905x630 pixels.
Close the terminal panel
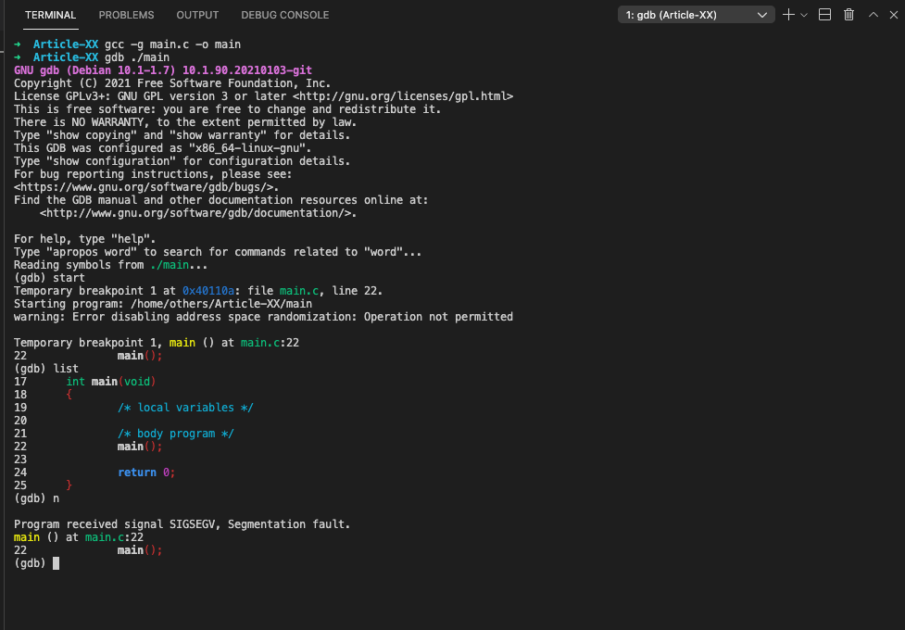click(x=894, y=15)
